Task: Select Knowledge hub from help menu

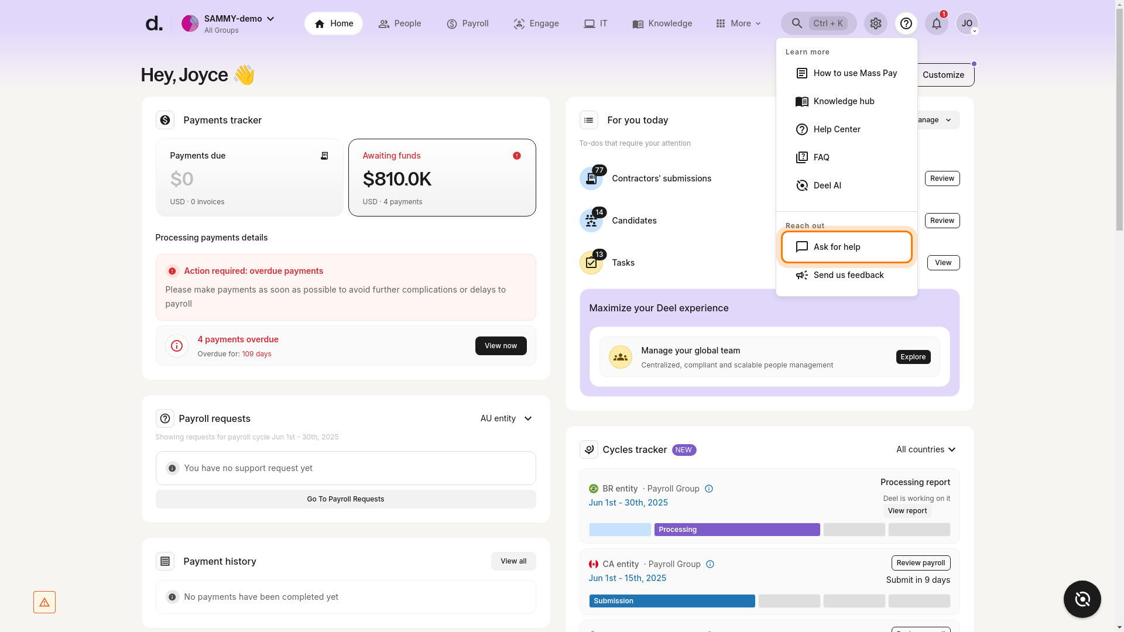Action: point(847,101)
